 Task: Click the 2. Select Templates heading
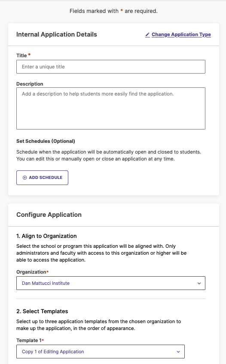click(x=42, y=312)
